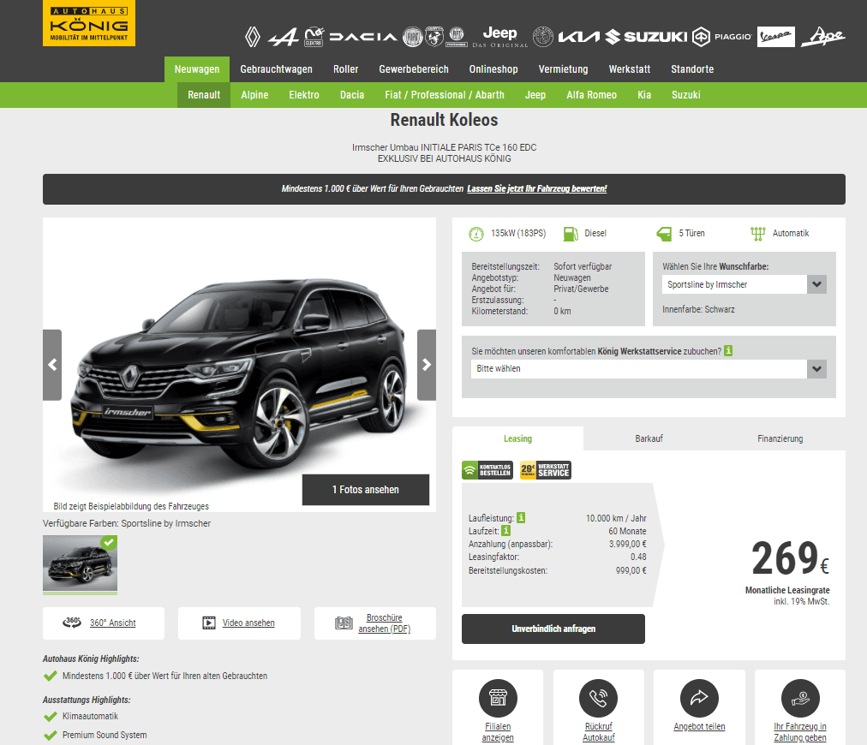This screenshot has height=745, width=867.
Task: Open the Dacia brand logo
Action: pyautogui.click(x=363, y=37)
